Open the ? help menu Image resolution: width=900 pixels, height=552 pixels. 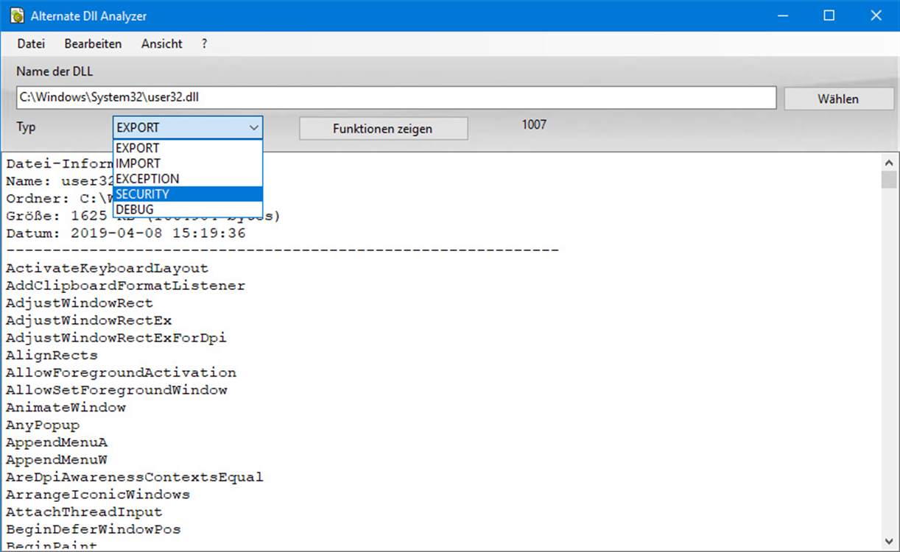[x=204, y=43]
